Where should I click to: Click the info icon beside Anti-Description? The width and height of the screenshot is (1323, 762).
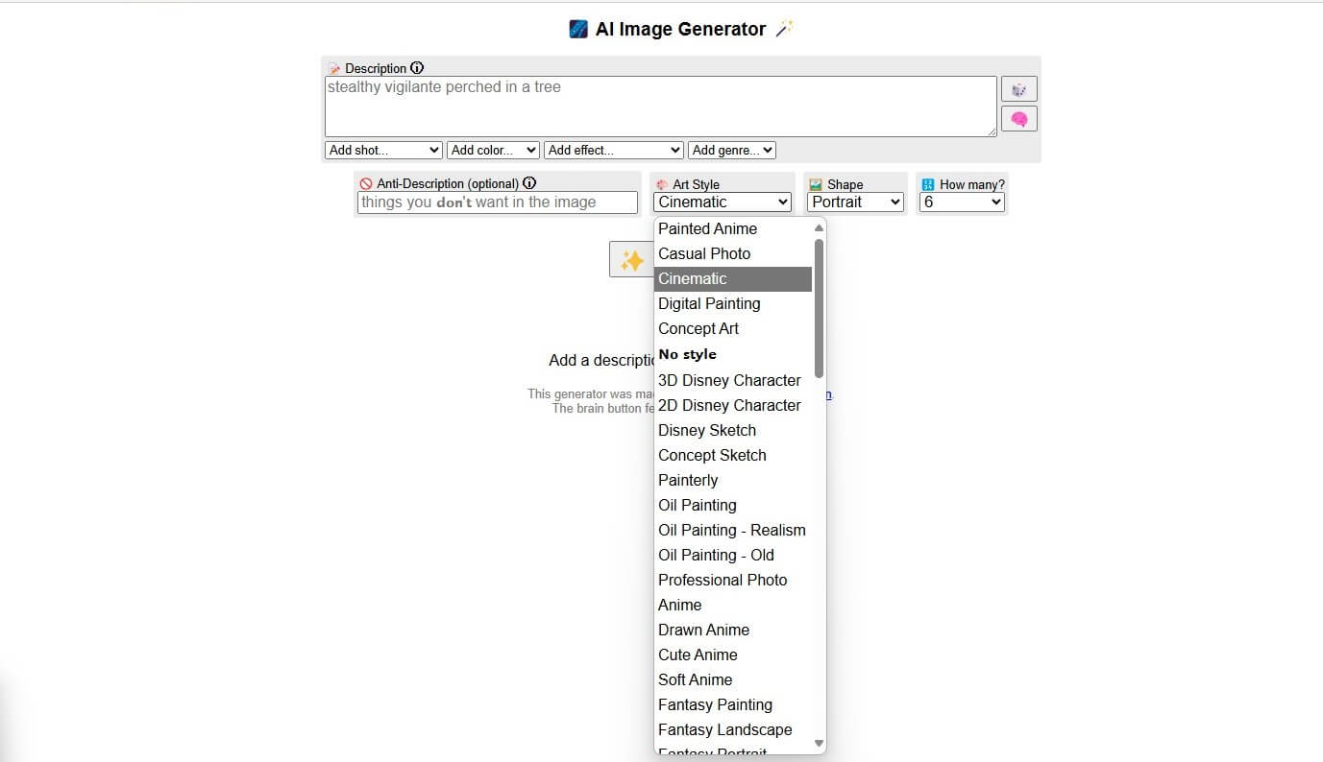[529, 183]
